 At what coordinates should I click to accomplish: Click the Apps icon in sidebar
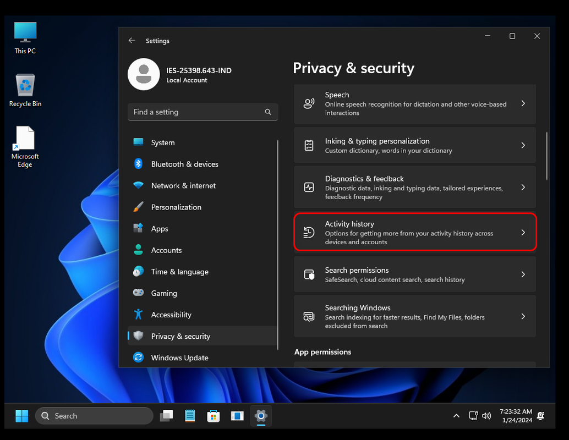[x=138, y=228]
